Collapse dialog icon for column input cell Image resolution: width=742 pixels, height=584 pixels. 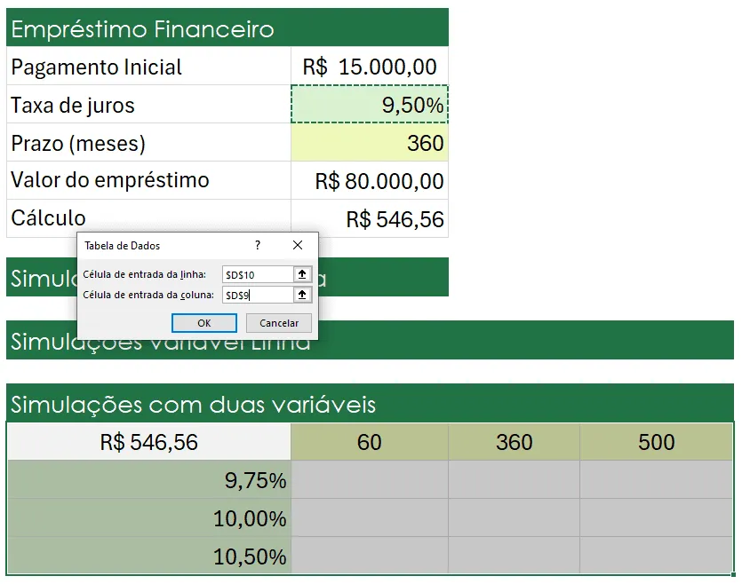[302, 295]
